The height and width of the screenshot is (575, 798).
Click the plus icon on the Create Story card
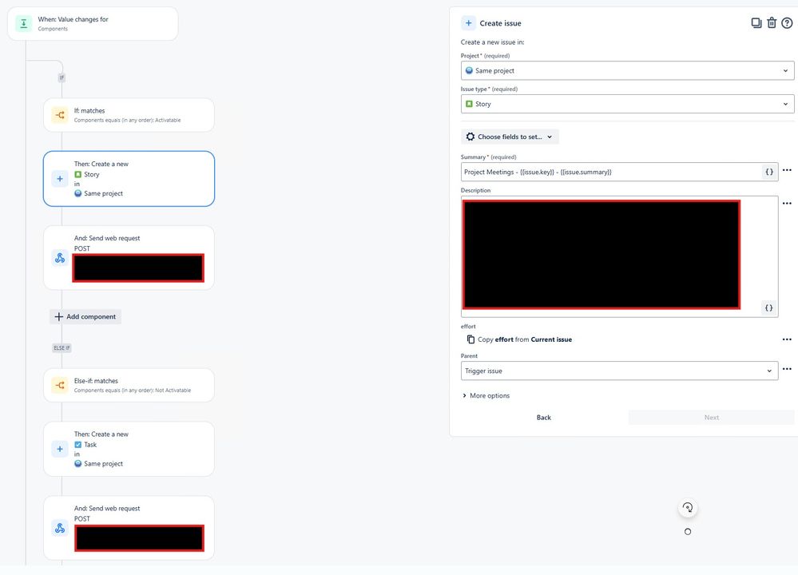click(60, 179)
